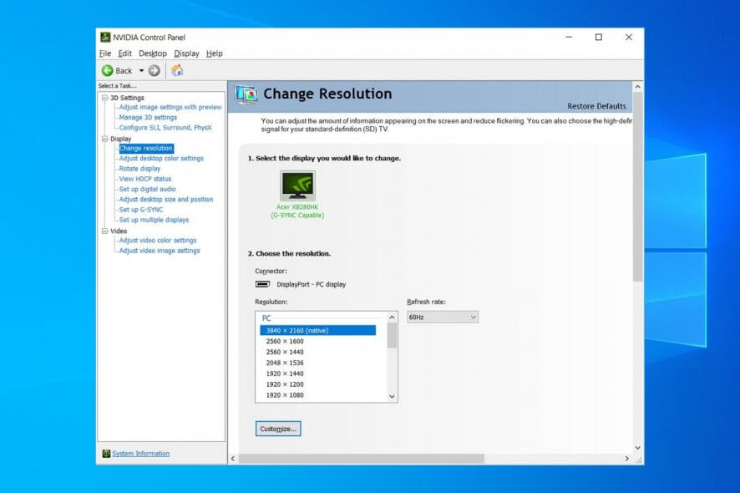
Task: Click the Home icon in toolbar
Action: tap(177, 71)
